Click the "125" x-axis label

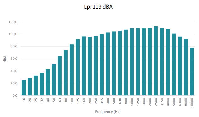78,101
